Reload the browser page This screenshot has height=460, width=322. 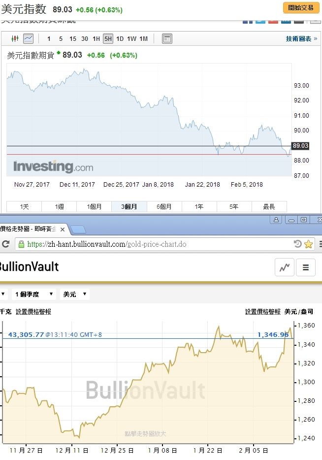pos(6,244)
